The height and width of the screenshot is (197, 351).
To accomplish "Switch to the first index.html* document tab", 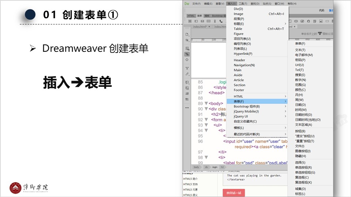I will tap(200, 27).
